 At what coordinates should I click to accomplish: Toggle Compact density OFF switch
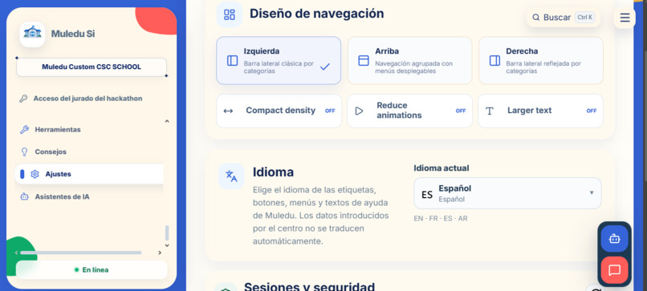click(x=330, y=111)
